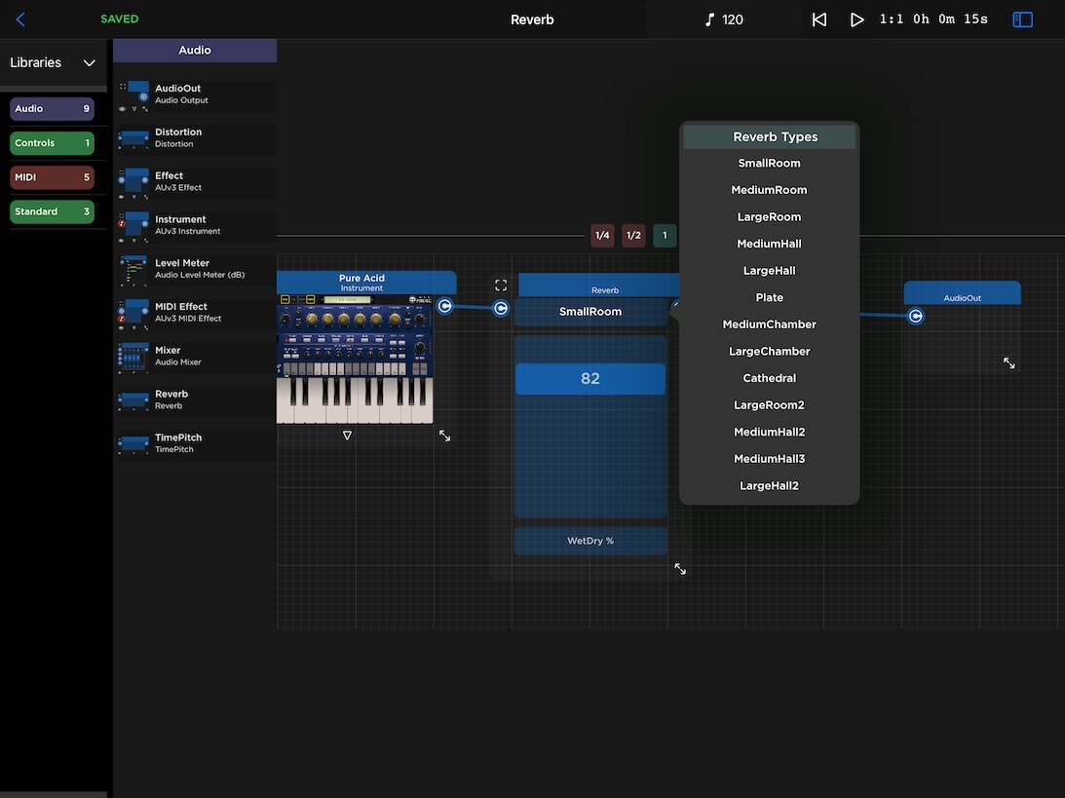
Task: Click the Mixer node icon in the library
Action: click(133, 357)
